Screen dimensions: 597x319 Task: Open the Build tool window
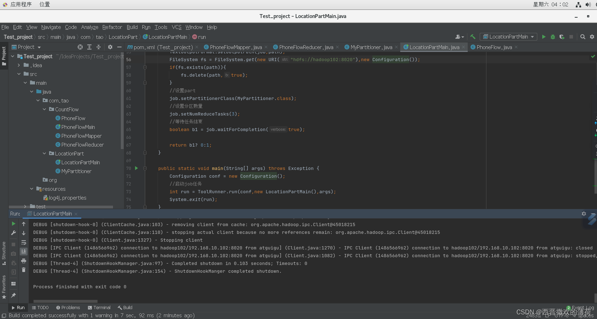click(x=125, y=308)
